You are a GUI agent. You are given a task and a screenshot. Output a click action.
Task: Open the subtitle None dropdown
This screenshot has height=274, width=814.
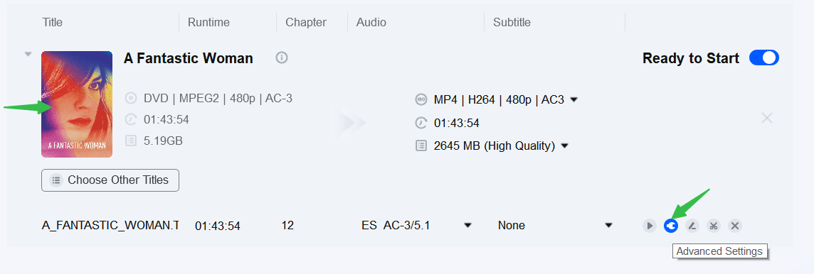(x=555, y=225)
